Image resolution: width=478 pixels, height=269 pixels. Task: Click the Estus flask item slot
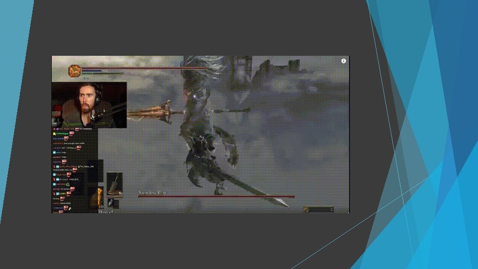[x=96, y=198]
